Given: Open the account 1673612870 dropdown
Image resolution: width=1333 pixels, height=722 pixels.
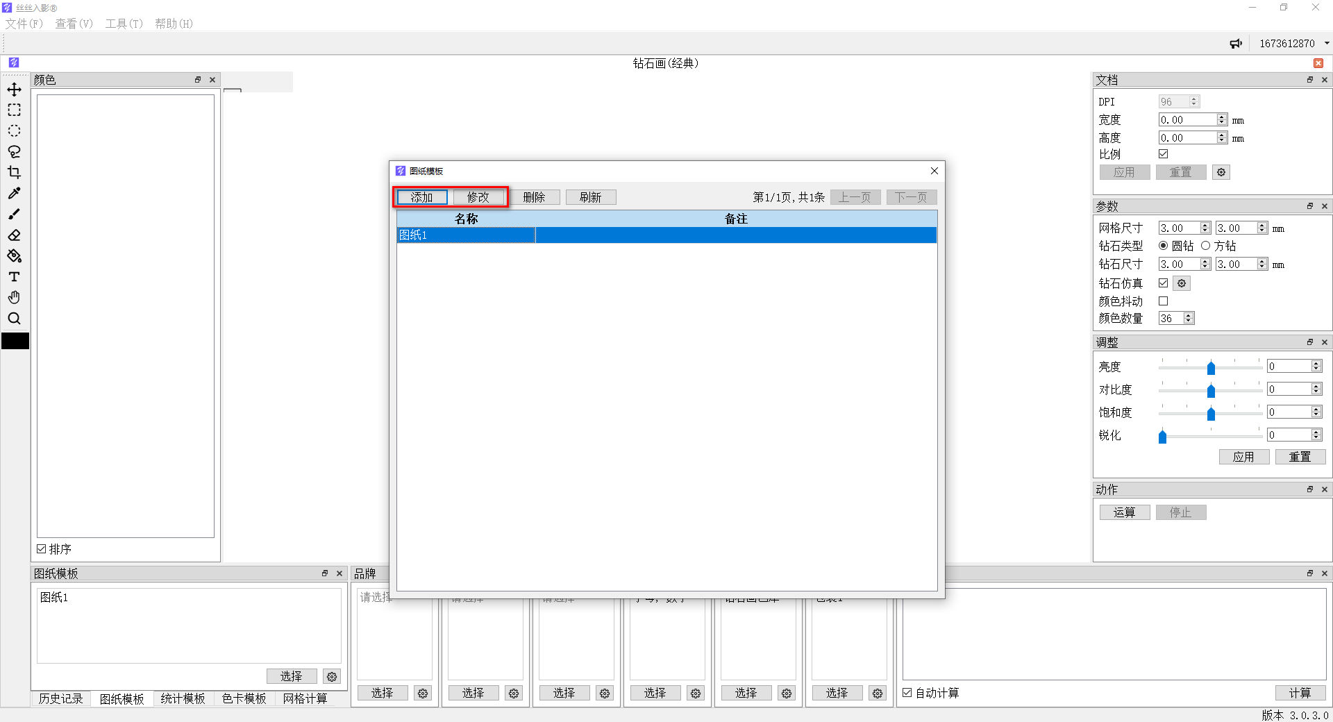Looking at the screenshot, I should point(1327,44).
